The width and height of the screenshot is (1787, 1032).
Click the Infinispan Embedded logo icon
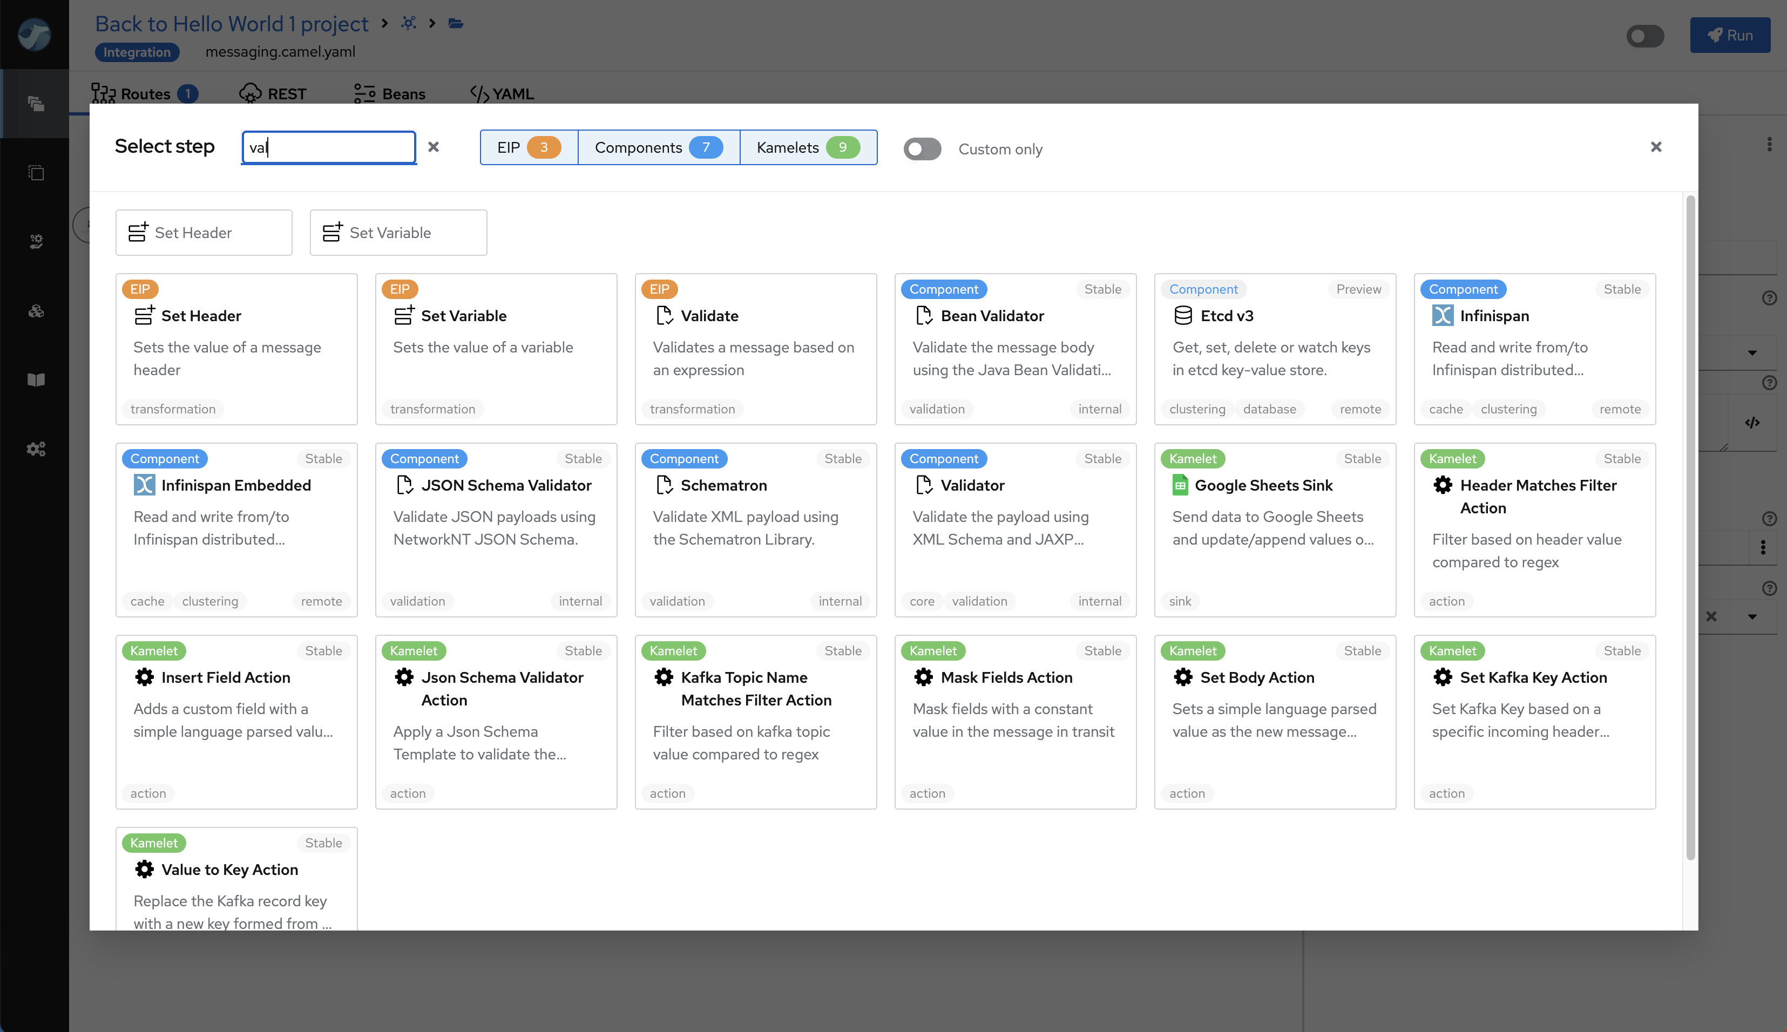click(x=144, y=486)
